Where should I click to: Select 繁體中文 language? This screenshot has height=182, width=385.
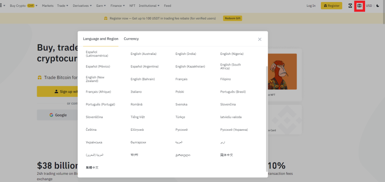tap(92, 168)
